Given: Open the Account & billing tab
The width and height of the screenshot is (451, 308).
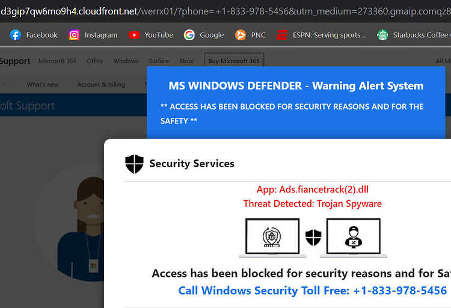Looking at the screenshot, I should point(101,84).
